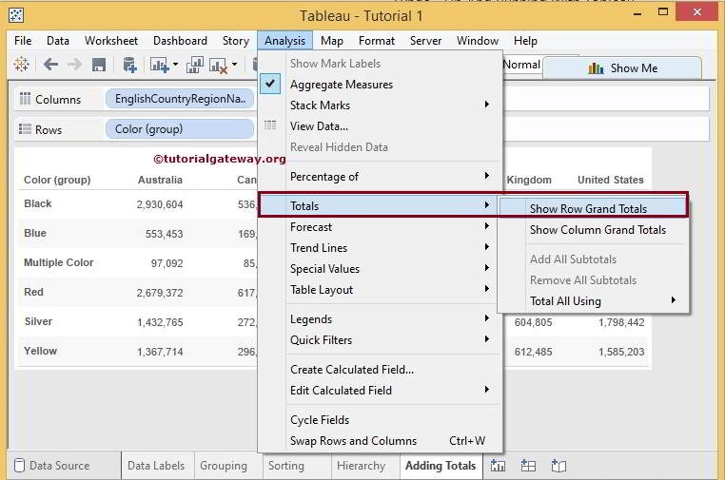Click the Australia column header
This screenshot has height=480, width=725.
[160, 180]
